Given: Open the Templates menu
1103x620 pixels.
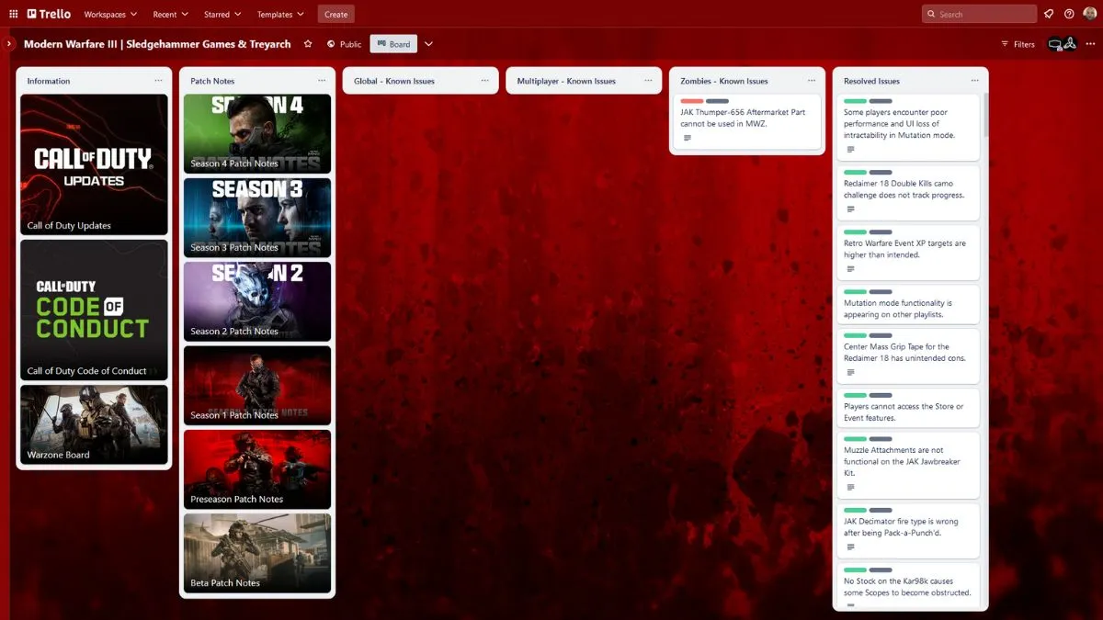Looking at the screenshot, I should [x=280, y=14].
